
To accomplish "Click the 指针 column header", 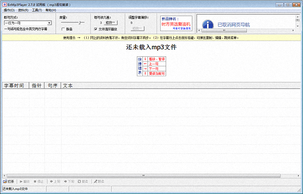I will (36, 85).
